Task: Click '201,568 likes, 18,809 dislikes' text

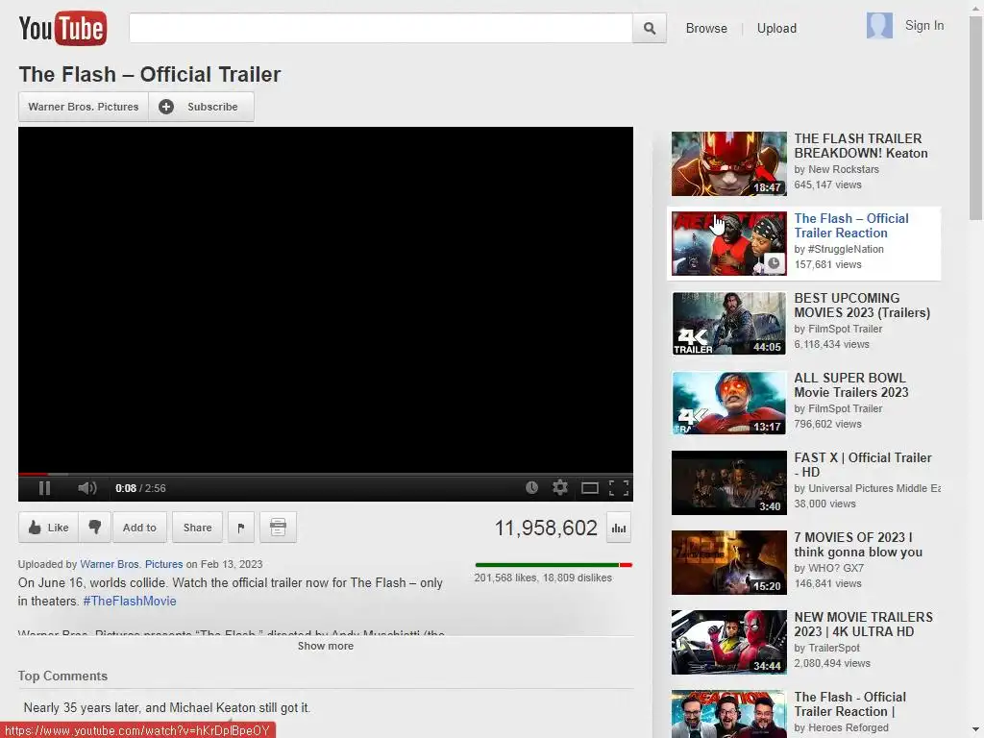Action: pyautogui.click(x=543, y=578)
